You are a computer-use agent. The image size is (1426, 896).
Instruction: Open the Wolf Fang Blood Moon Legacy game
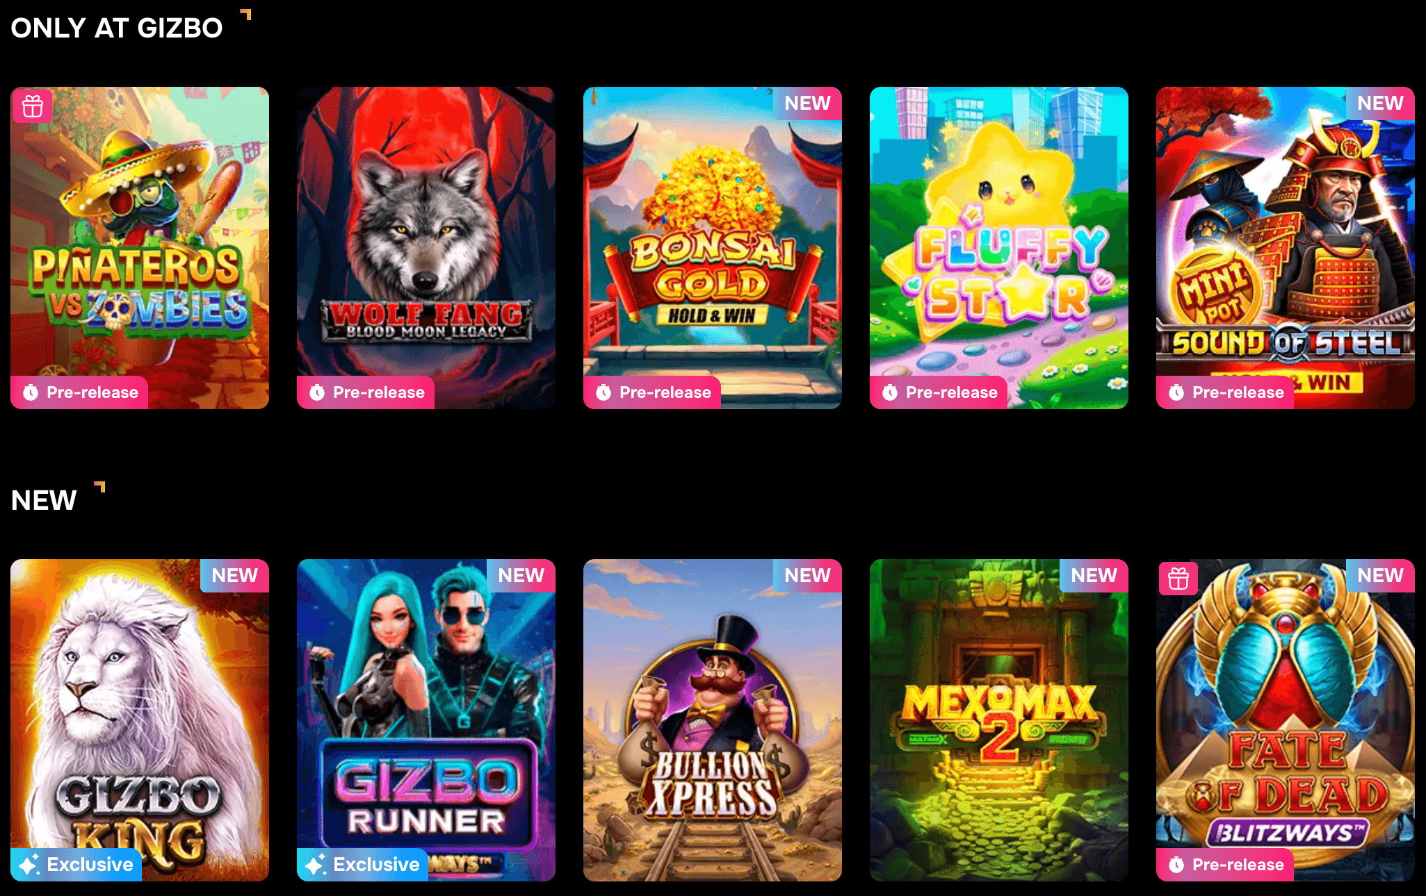(x=426, y=248)
